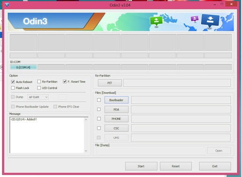Click the PIT file button
This screenshot has width=241, height=177.
(110, 83)
